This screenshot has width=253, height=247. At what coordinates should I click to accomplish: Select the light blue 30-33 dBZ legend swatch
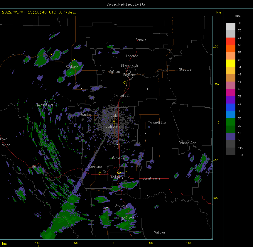tap(231, 114)
